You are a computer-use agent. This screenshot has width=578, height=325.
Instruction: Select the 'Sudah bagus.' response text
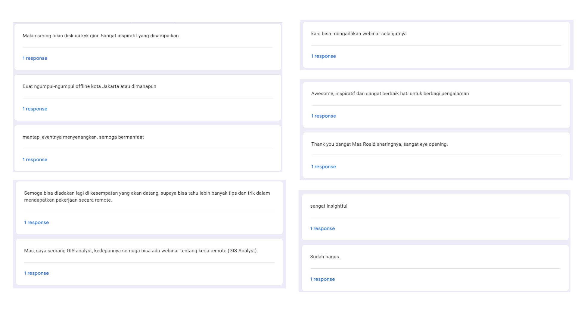(x=325, y=257)
